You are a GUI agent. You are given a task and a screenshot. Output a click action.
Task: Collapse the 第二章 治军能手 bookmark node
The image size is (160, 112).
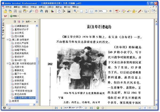tap(7, 39)
